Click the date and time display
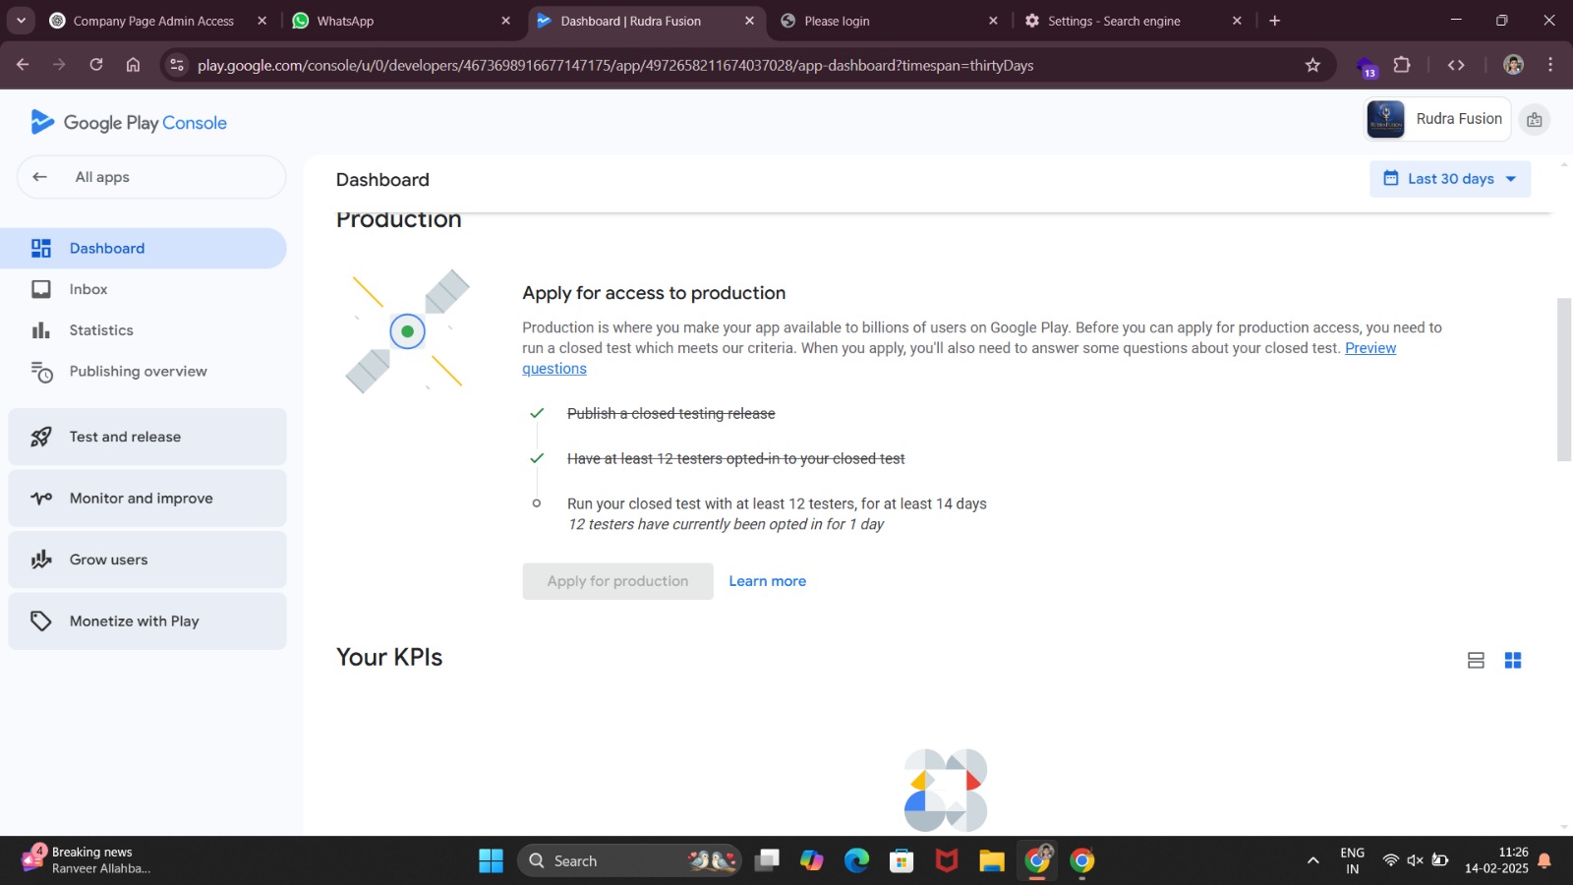This screenshot has width=1573, height=885. point(1496,861)
